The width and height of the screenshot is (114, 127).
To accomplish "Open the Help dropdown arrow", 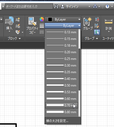I will [x=112, y=6].
